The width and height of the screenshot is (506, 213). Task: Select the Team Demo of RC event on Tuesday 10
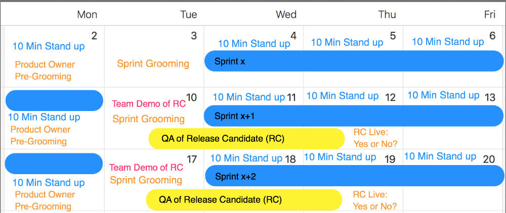(x=149, y=104)
